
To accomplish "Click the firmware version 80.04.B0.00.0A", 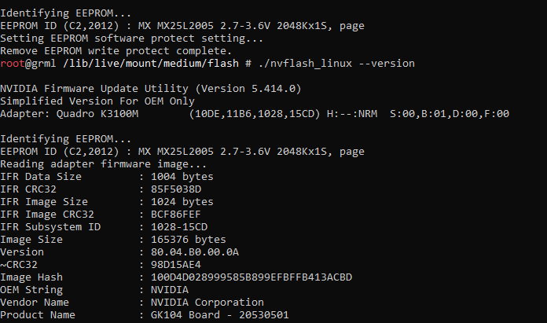I will [x=195, y=251].
